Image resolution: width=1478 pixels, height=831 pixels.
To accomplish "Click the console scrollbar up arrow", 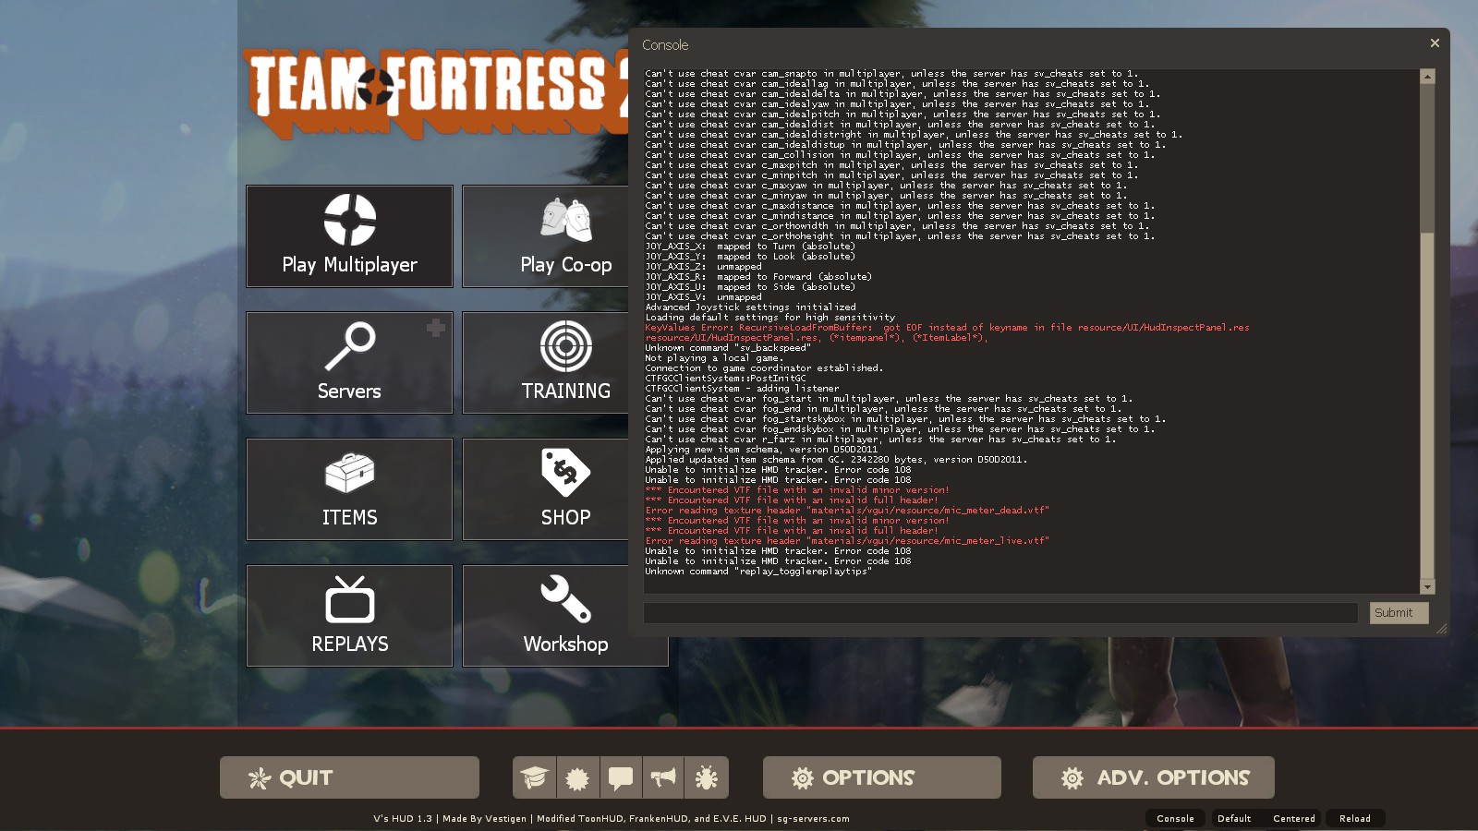I will [1427, 77].
